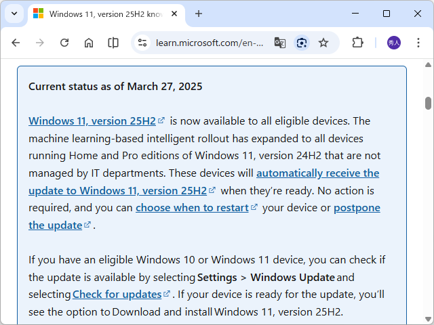Click the learn.microsoft.com address field
This screenshot has height=325, width=434.
210,43
